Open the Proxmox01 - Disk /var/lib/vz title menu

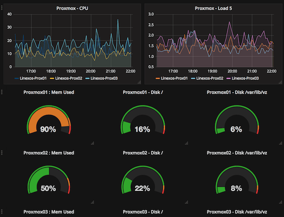(237, 92)
